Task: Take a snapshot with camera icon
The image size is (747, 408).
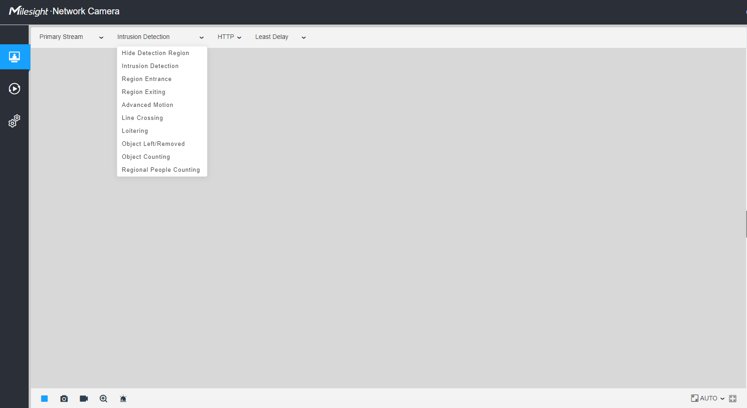Action: pos(64,399)
